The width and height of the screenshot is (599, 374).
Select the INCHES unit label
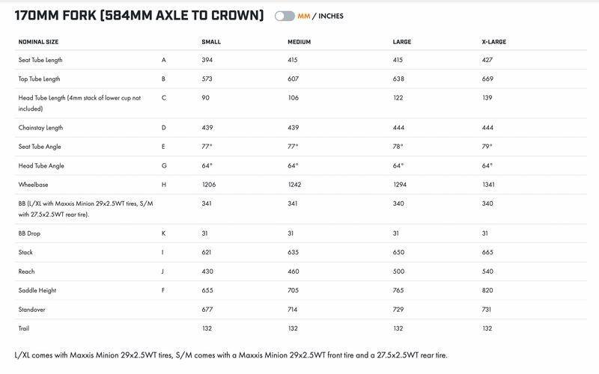[329, 16]
